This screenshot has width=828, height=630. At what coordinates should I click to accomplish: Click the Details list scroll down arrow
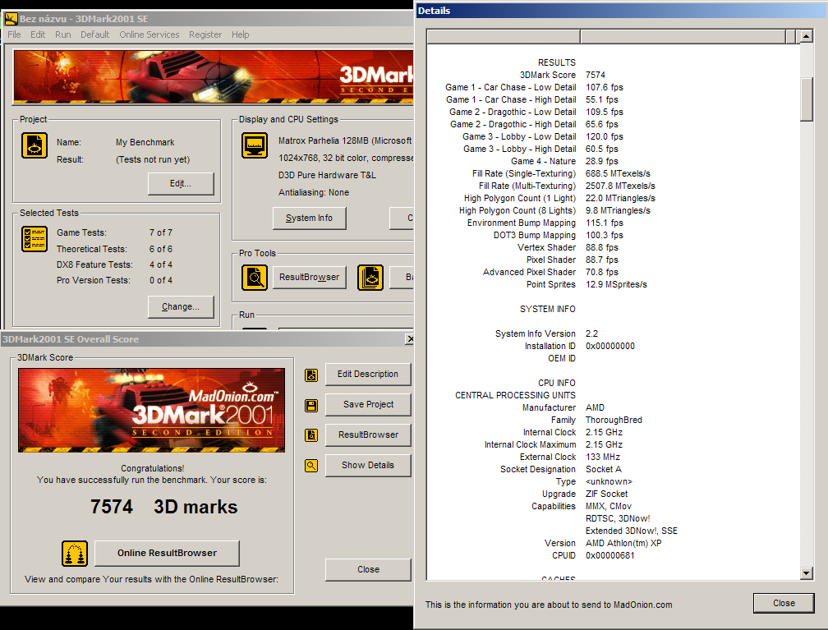(x=806, y=573)
